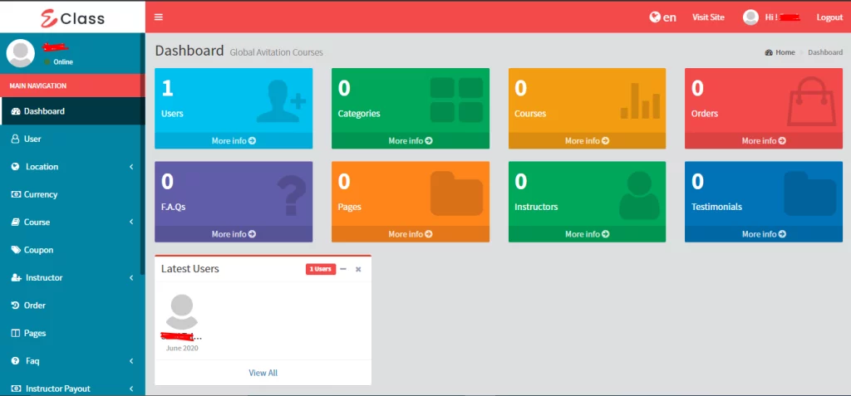Click the sidebar profile avatar
This screenshot has height=396, width=851.
pyautogui.click(x=20, y=53)
